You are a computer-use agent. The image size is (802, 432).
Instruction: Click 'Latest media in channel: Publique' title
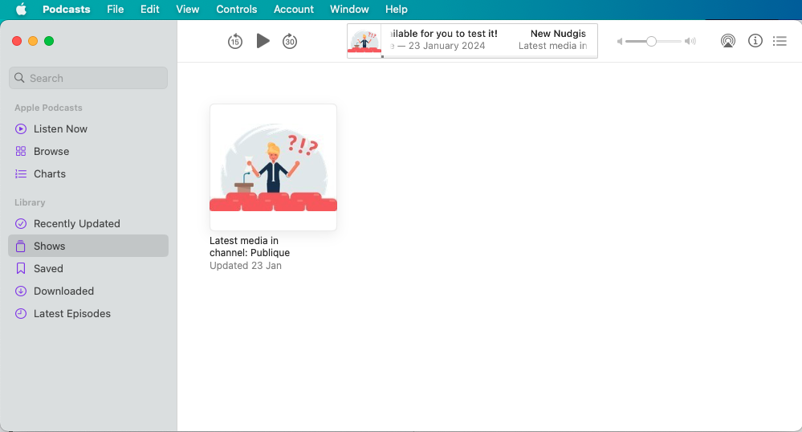click(x=250, y=247)
